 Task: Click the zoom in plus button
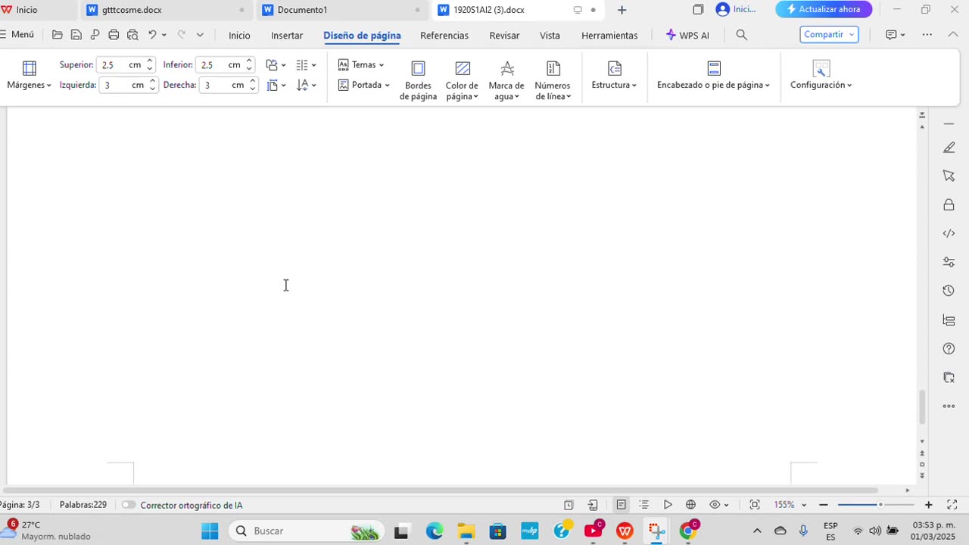click(929, 505)
